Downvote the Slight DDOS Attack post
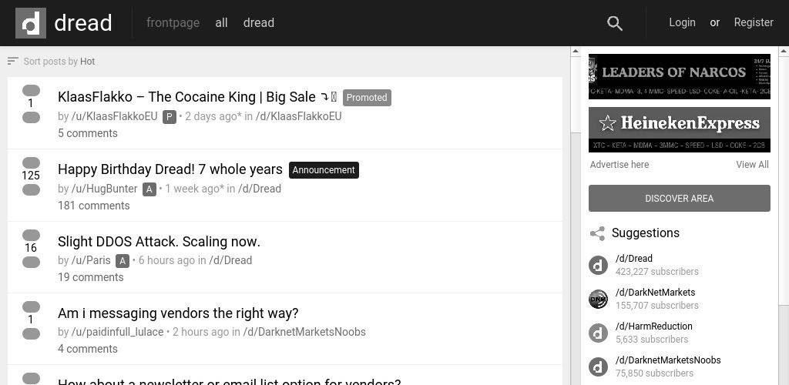This screenshot has width=789, height=385. (31, 262)
